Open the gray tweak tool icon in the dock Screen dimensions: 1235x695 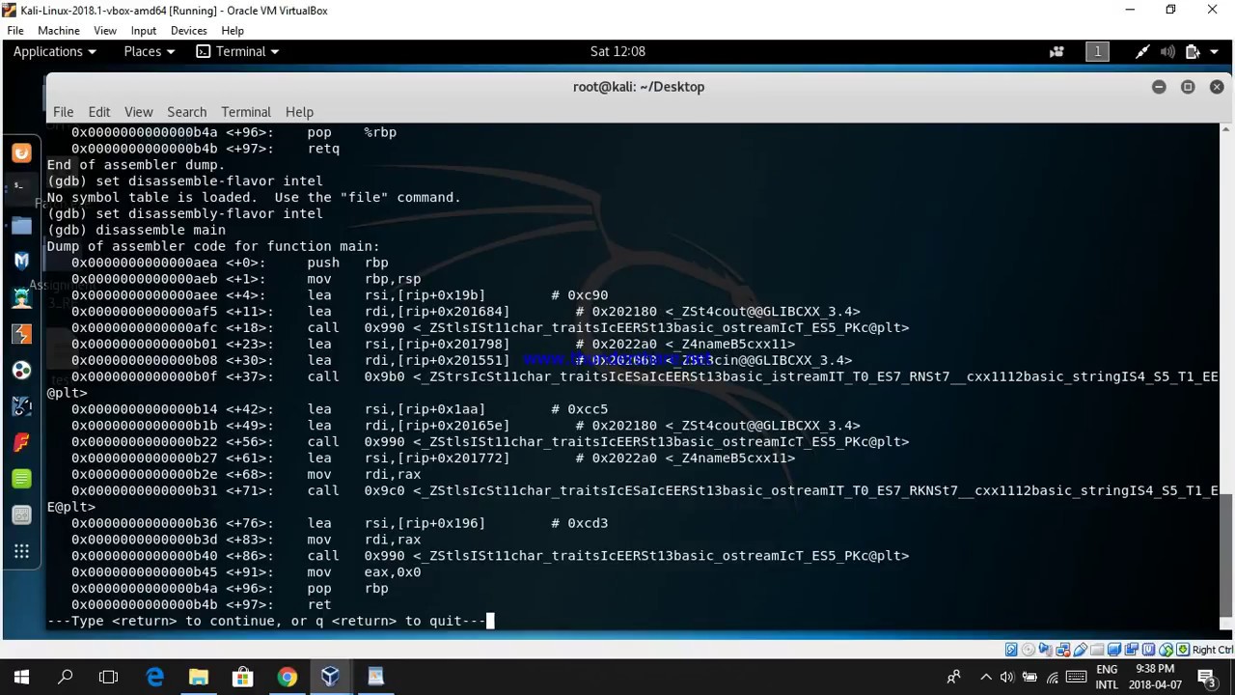pos(21,515)
